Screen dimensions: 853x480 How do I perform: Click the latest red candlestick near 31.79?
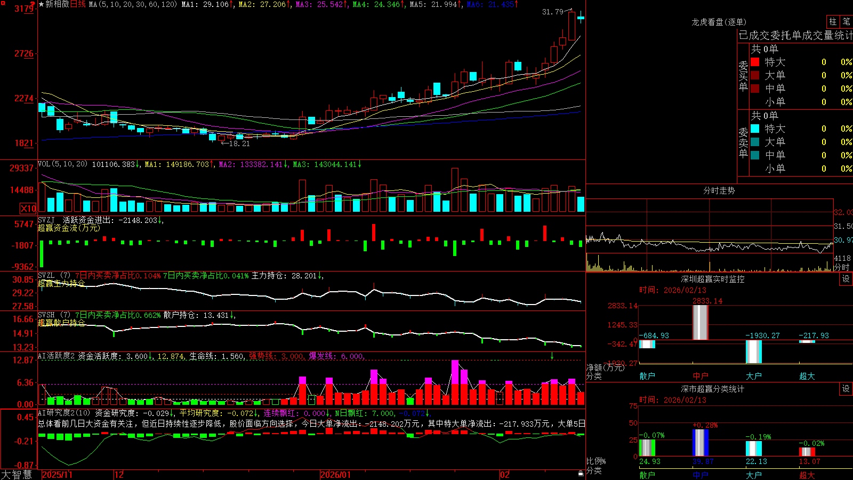tap(572, 26)
